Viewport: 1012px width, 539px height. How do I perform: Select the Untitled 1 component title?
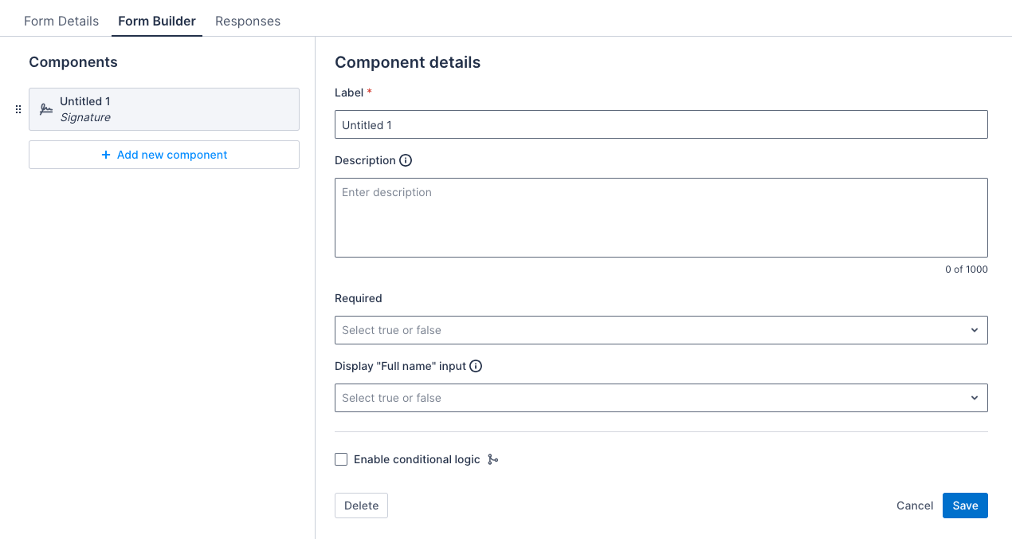[85, 101]
